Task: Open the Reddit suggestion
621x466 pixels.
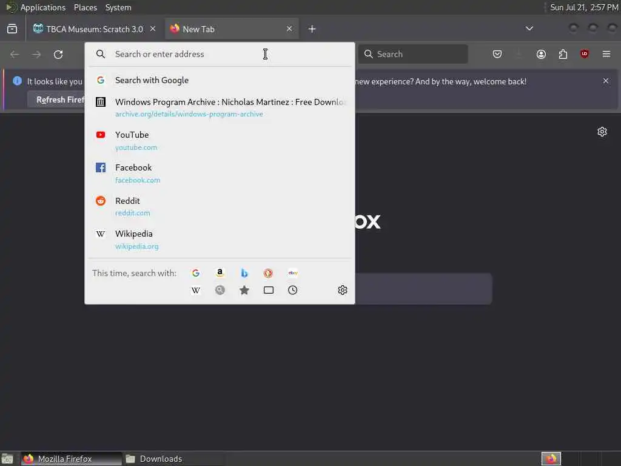Action: coord(220,206)
